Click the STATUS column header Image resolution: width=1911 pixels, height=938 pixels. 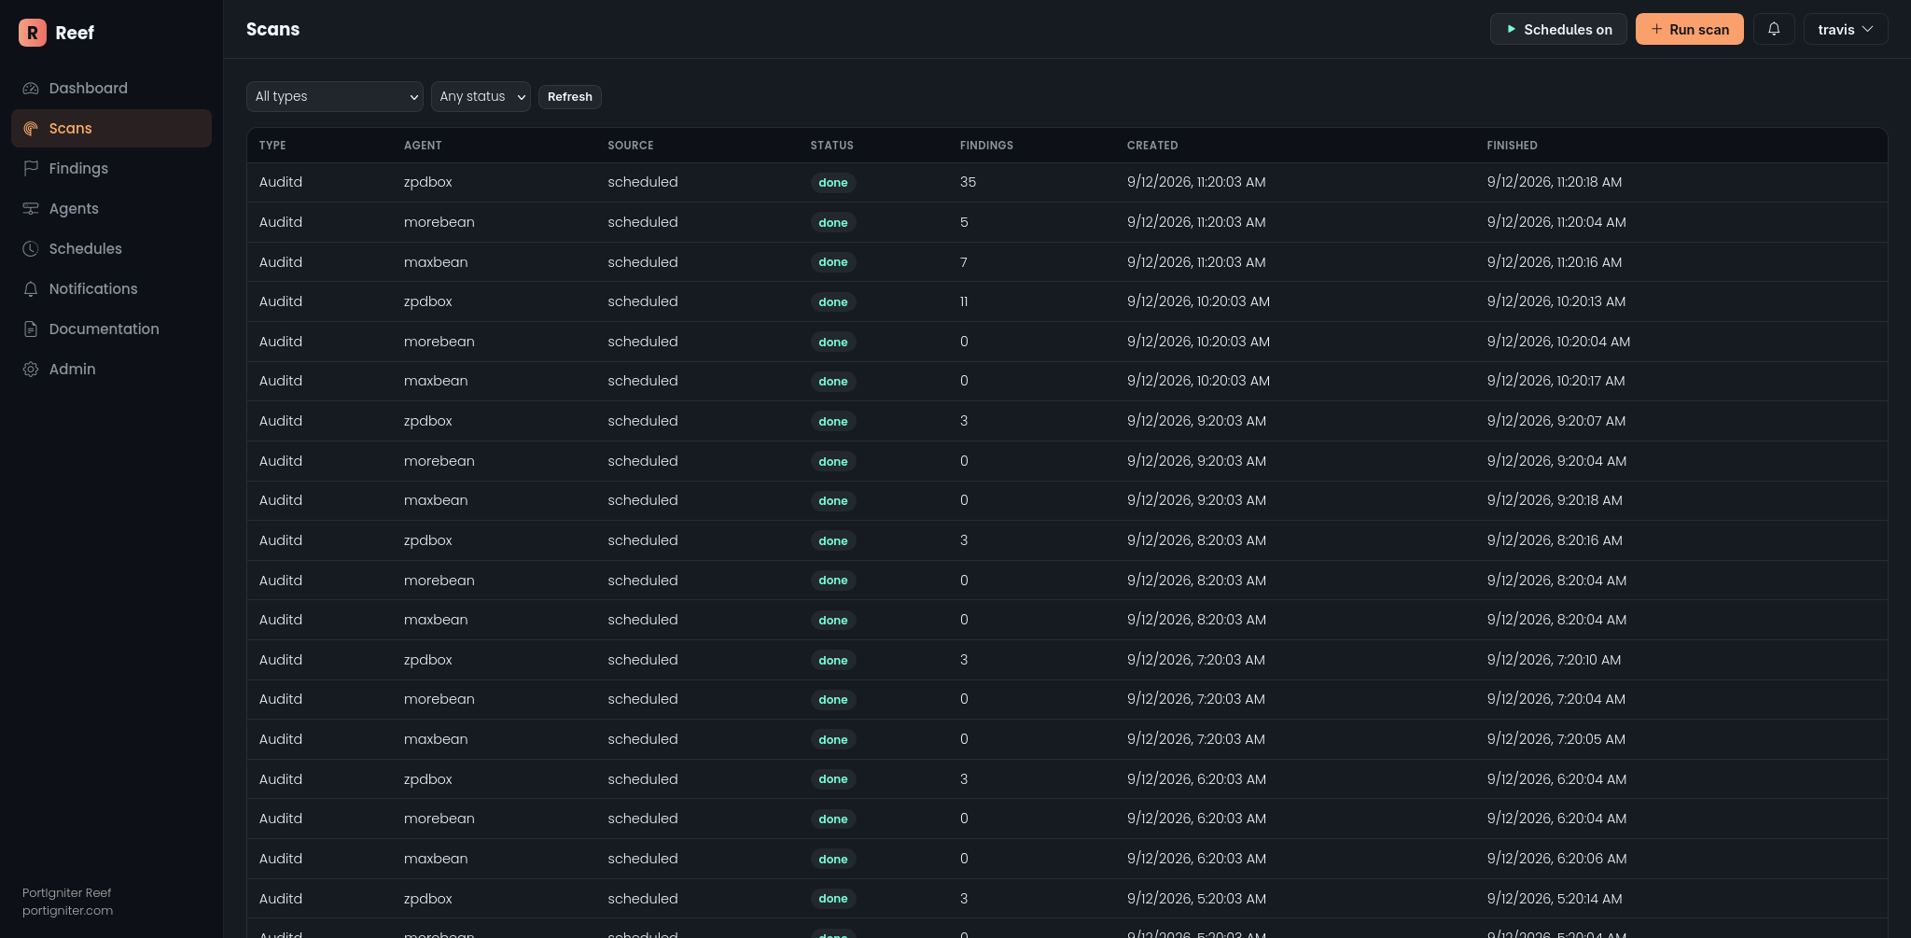click(x=831, y=146)
